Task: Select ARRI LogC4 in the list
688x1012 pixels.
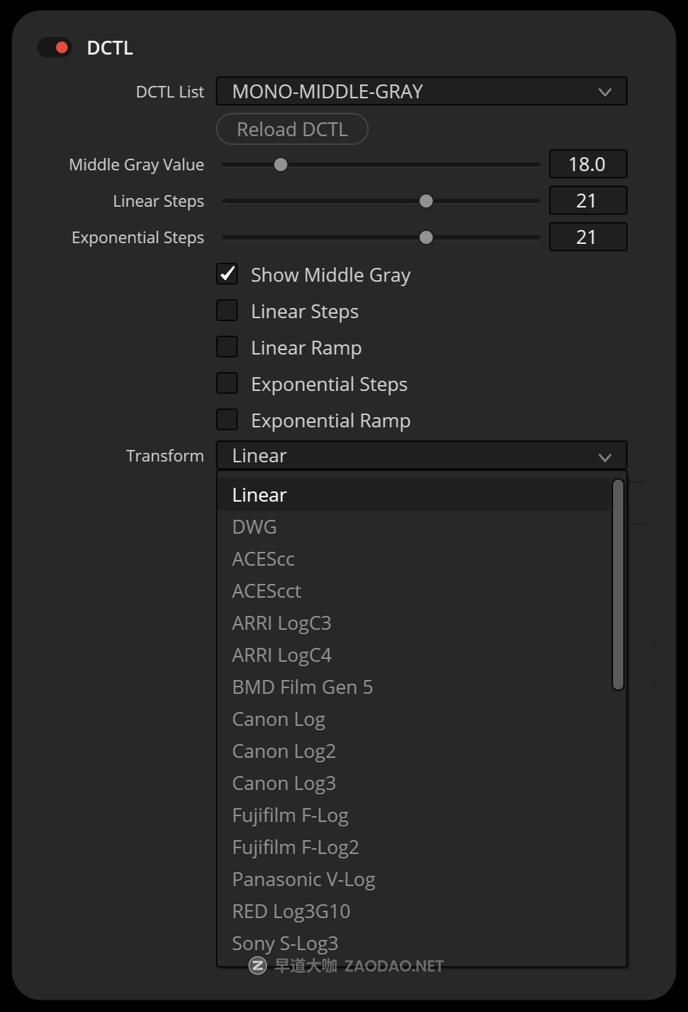Action: (281, 655)
